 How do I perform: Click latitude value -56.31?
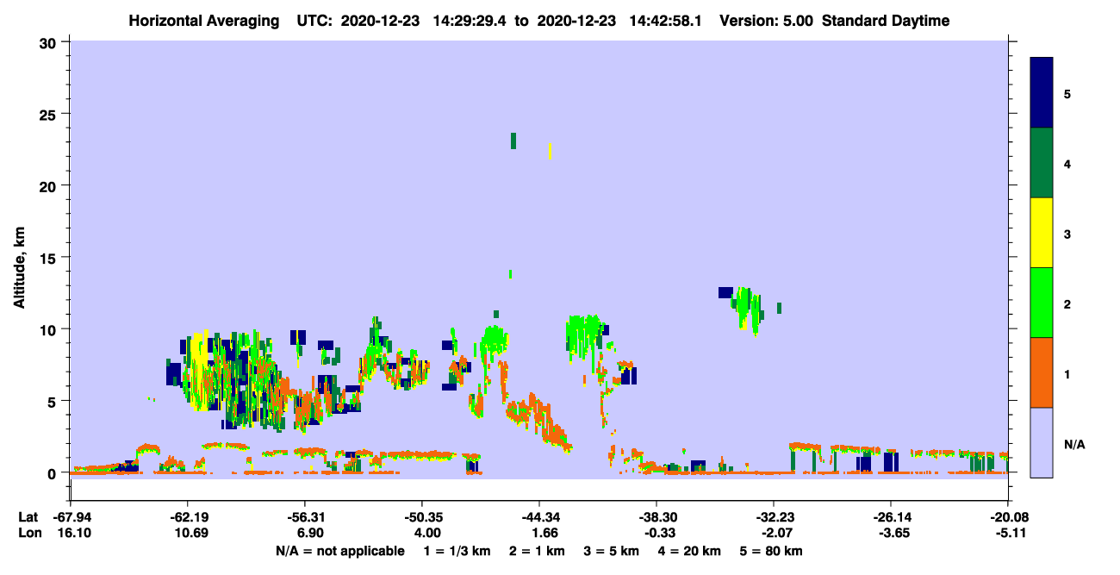tap(304, 517)
